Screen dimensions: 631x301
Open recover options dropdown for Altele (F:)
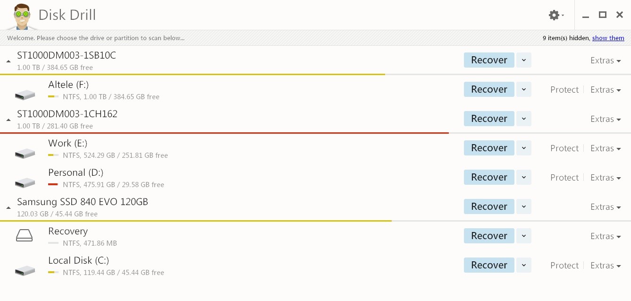[524, 89]
